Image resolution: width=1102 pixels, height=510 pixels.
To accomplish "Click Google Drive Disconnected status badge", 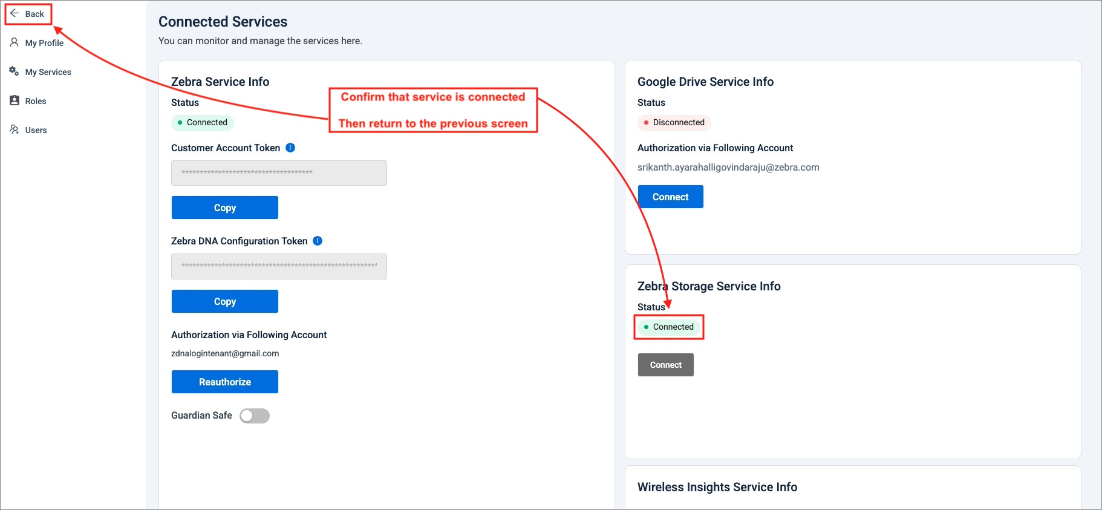I will (674, 122).
